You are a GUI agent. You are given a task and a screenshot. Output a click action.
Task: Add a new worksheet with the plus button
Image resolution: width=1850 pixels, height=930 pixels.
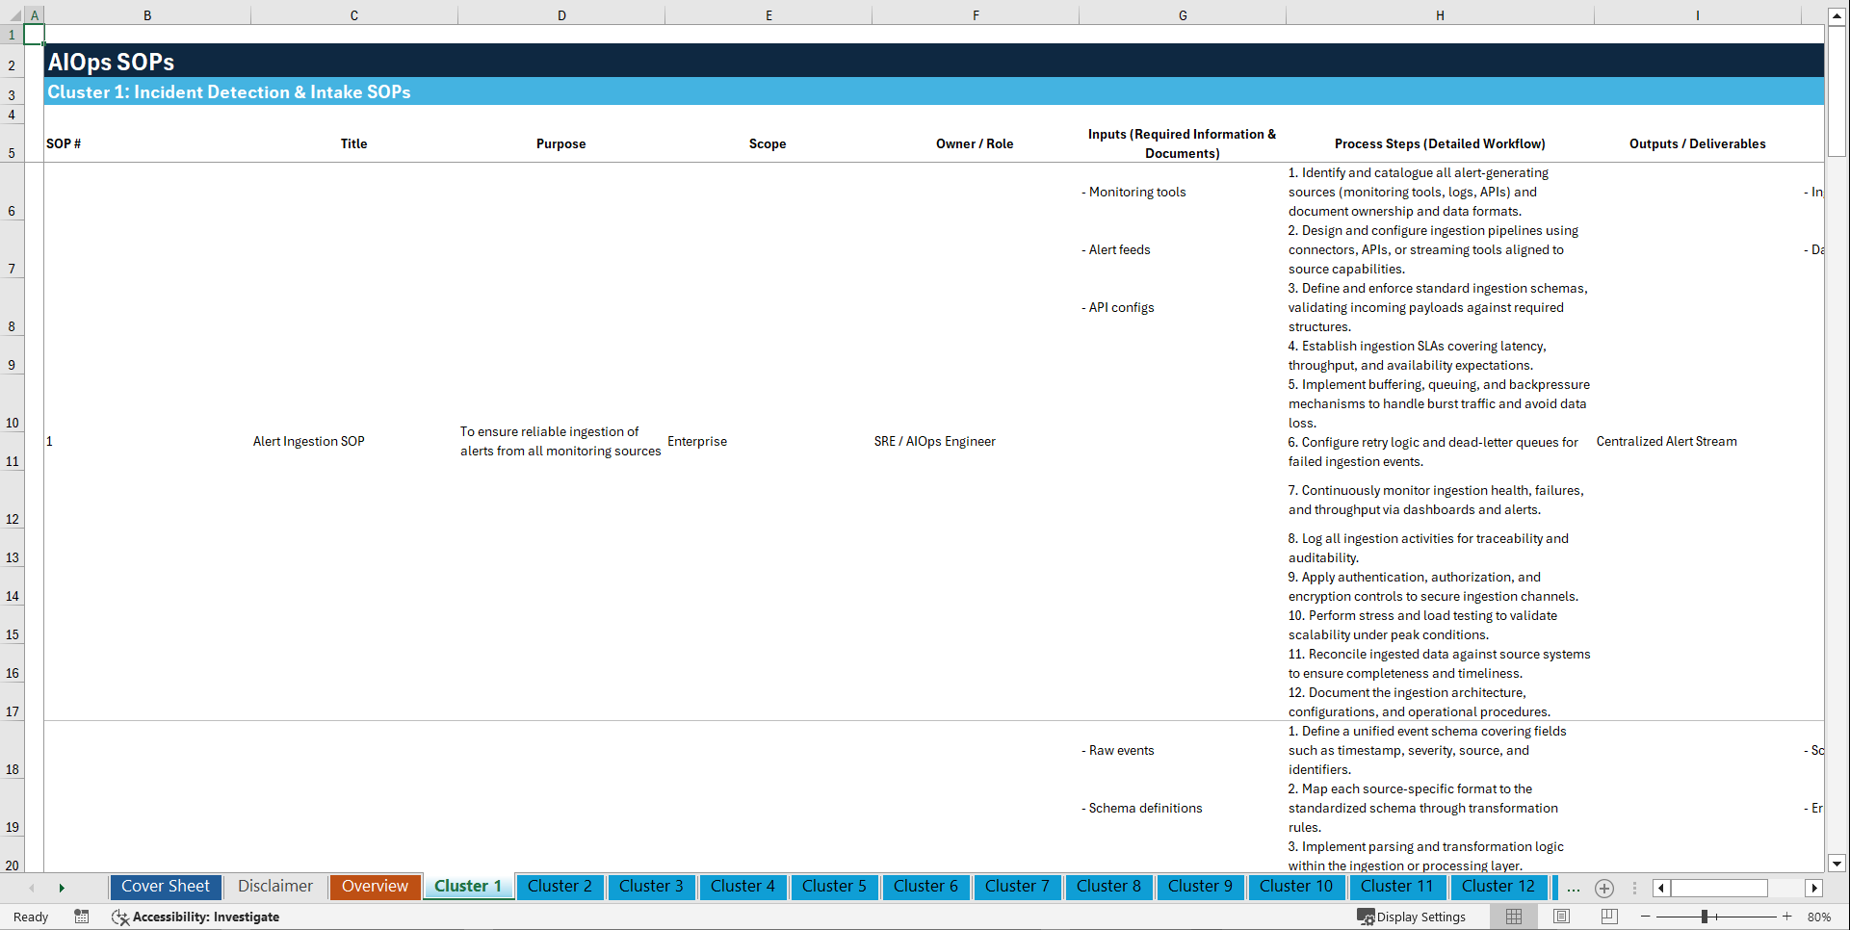click(x=1604, y=888)
